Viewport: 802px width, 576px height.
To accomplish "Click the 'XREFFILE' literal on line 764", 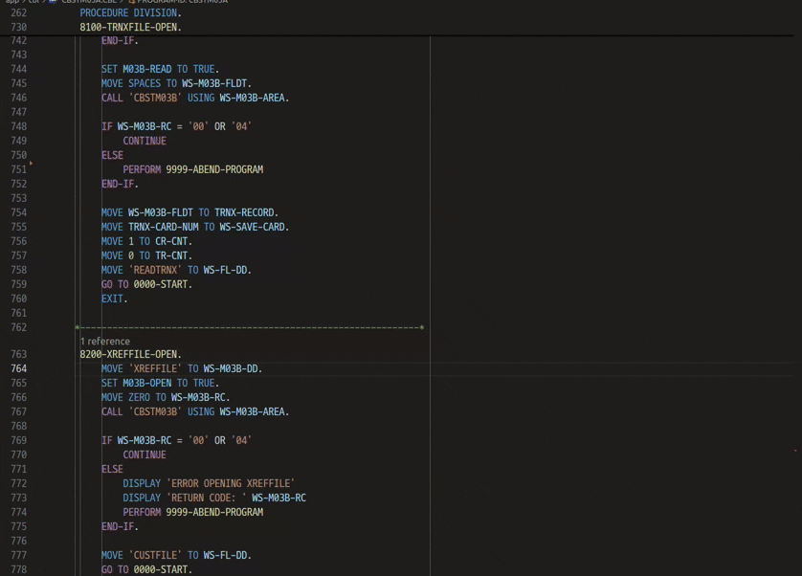I will pyautogui.click(x=155, y=368).
